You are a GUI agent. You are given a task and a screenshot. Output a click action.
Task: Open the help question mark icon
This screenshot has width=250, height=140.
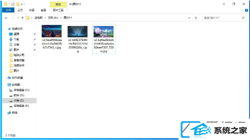246,10
